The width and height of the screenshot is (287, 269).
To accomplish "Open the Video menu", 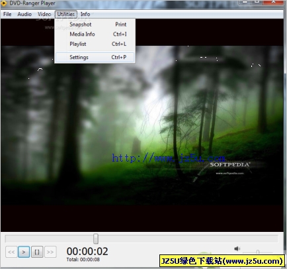I will (x=44, y=14).
